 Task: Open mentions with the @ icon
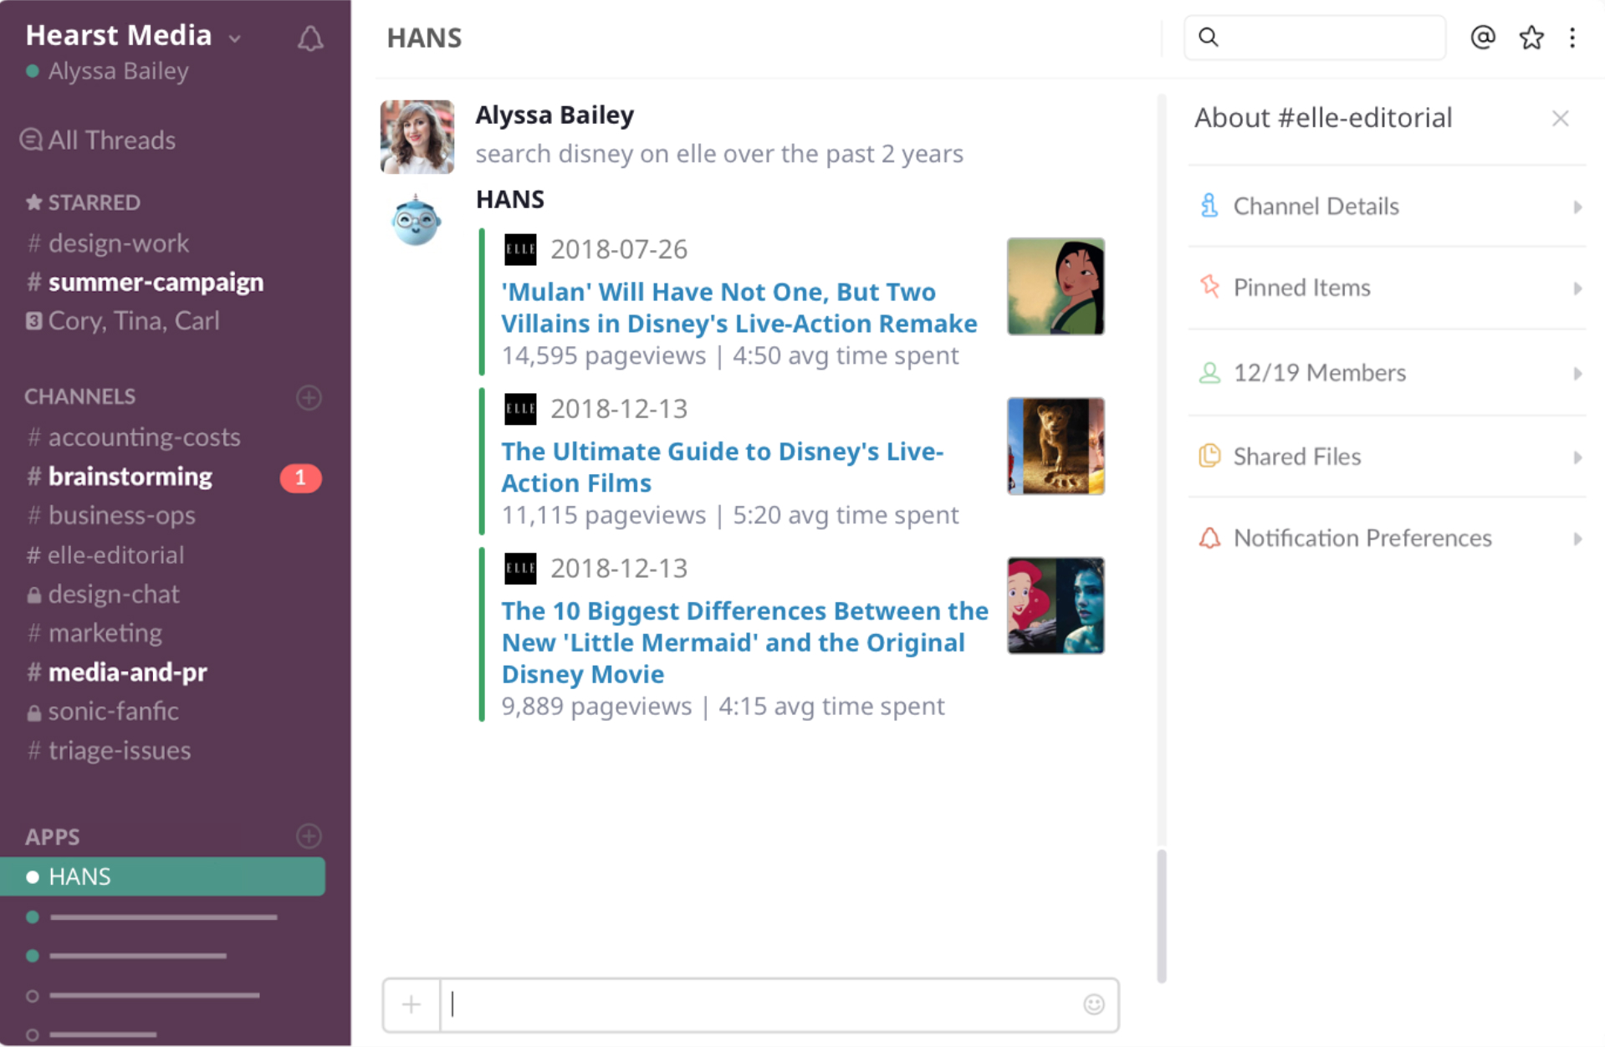coord(1482,37)
